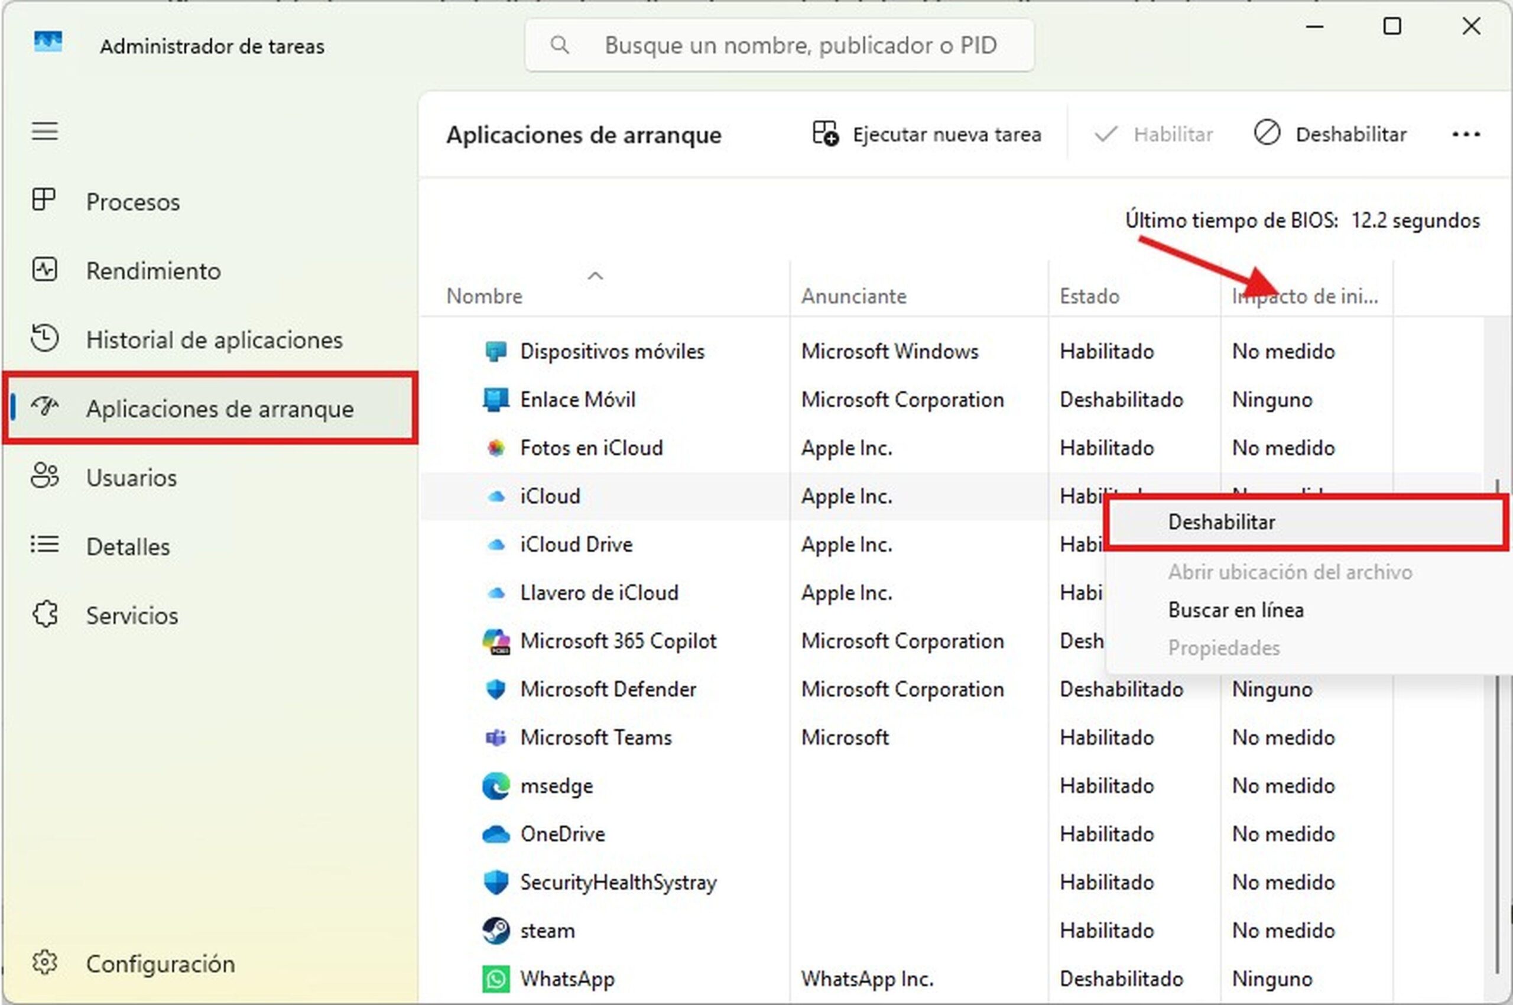Click the WhatsApp app icon
1513x1005 pixels.
coord(495,979)
